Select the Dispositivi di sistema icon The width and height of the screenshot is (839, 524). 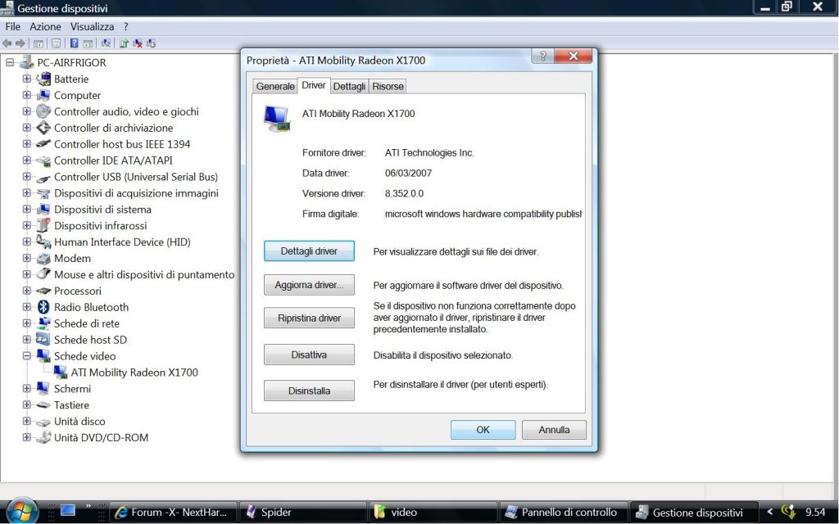pyautogui.click(x=43, y=210)
